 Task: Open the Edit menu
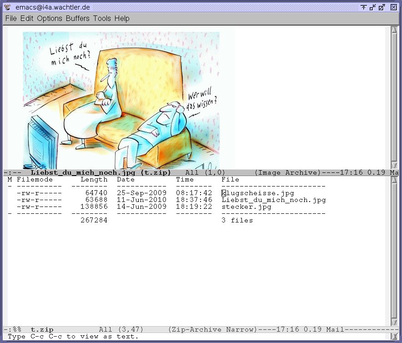(27, 19)
